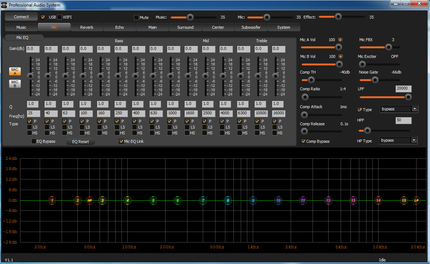Uncheck the Comp Bypass checkbox
The width and height of the screenshot is (430, 264).
coord(303,141)
